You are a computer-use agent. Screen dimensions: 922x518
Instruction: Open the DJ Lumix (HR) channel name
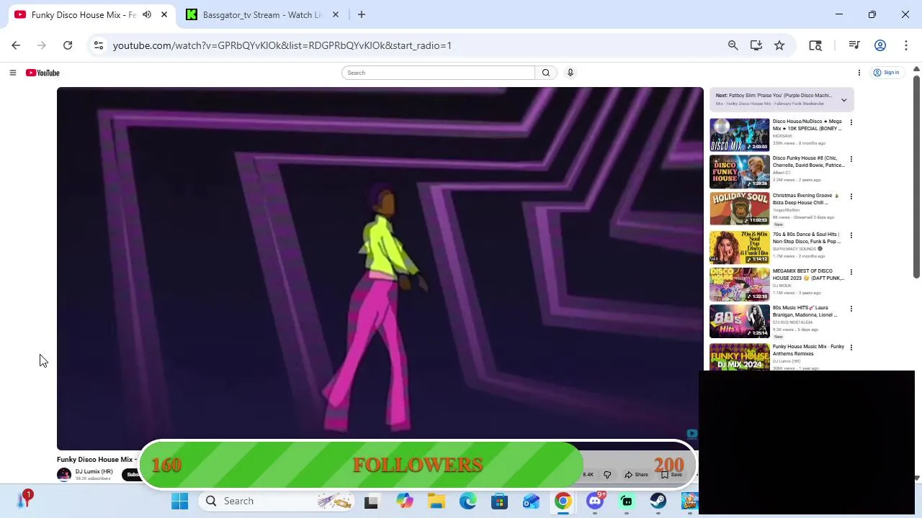[x=94, y=472]
